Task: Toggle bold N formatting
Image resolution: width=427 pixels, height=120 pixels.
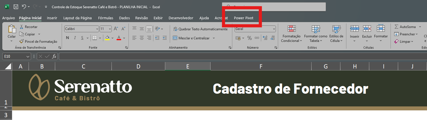Action: (x=67, y=38)
